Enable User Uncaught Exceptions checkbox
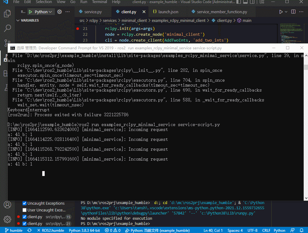The image size is (308, 233). 25,210
